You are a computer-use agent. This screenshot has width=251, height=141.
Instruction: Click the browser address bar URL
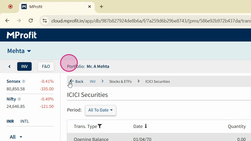pos(151,21)
